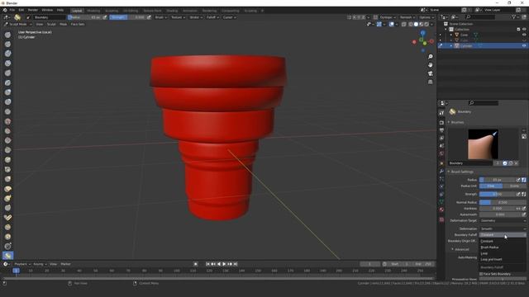Image resolution: width=529 pixels, height=297 pixels.
Task: Open the Falloff header dropdown
Action: pyautogui.click(x=212, y=17)
